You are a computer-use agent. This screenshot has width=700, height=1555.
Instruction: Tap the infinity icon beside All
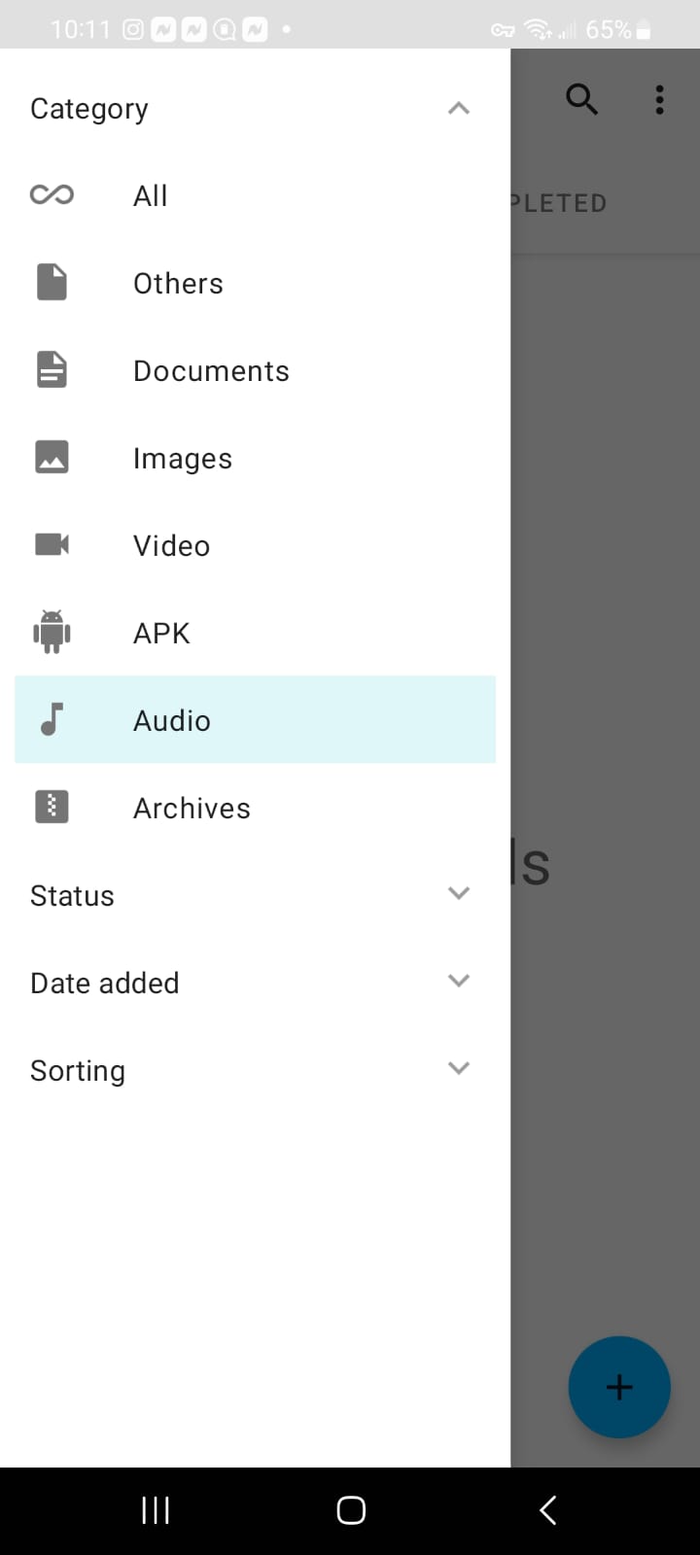(x=52, y=195)
